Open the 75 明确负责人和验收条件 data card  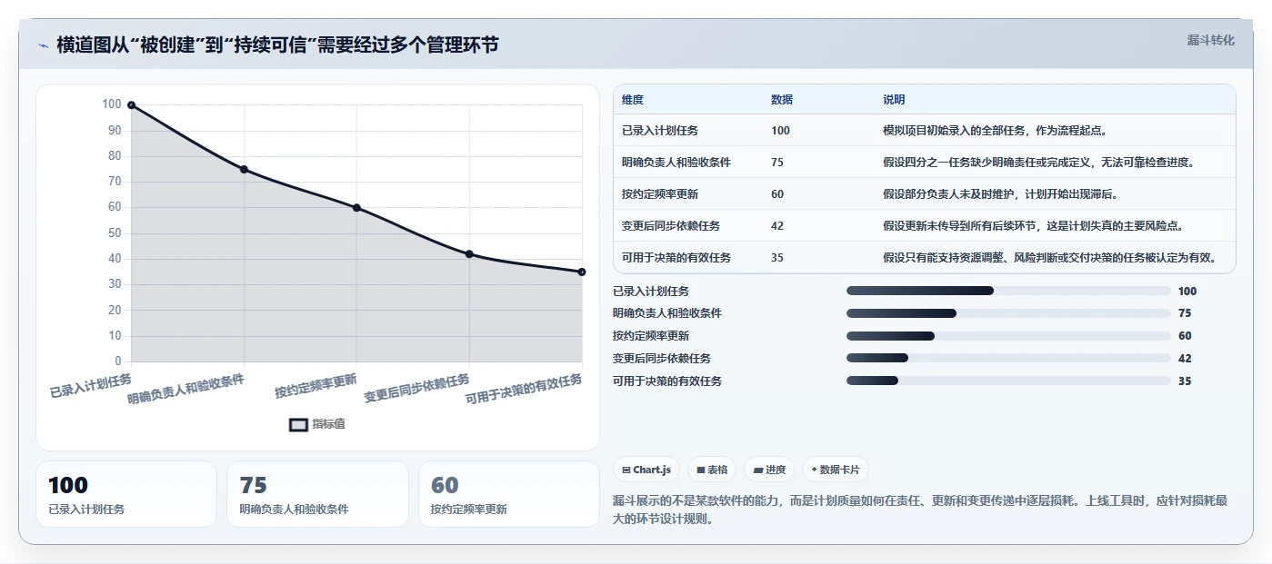tap(317, 494)
